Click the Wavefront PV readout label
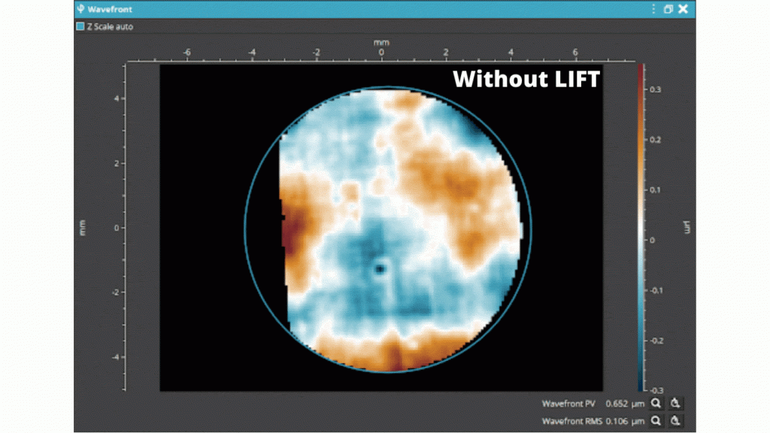This screenshot has height=433, width=770. (x=568, y=403)
